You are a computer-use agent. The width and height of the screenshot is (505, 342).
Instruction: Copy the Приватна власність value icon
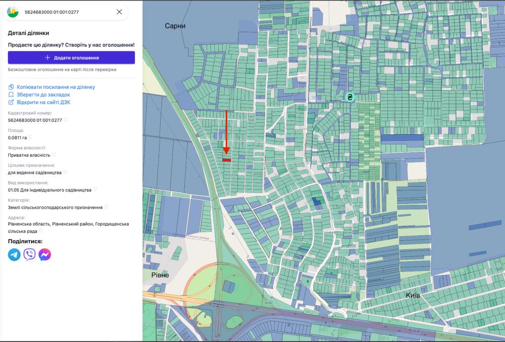[54, 155]
